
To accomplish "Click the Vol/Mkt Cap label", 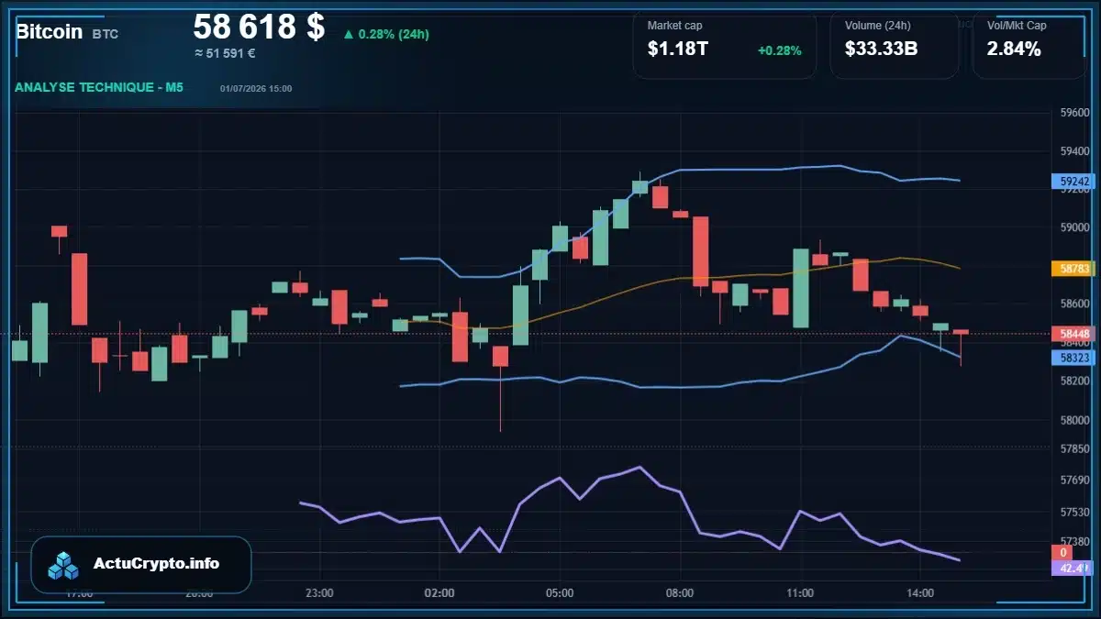I will point(1017,26).
